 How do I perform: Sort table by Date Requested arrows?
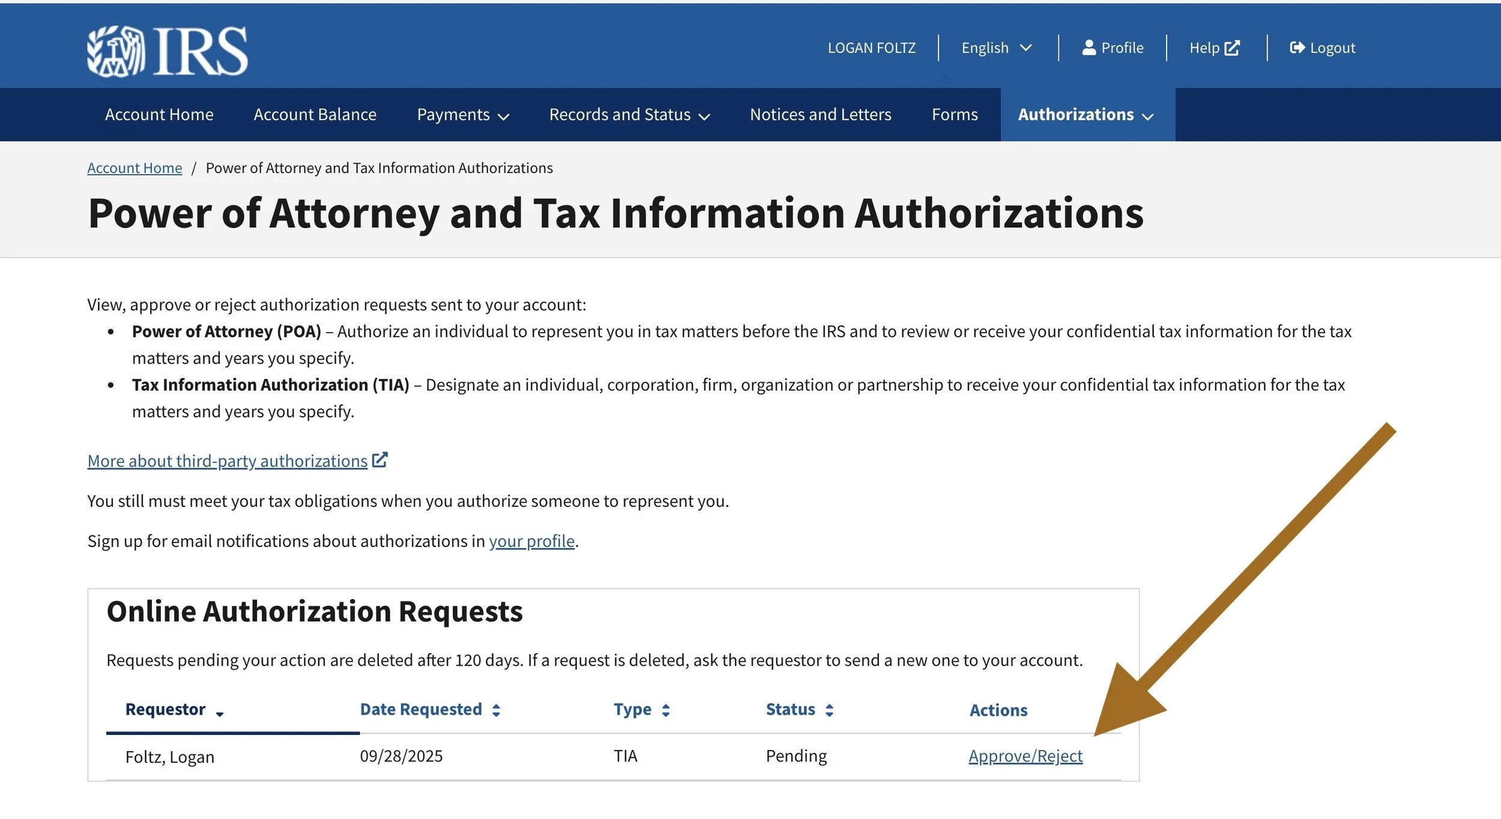[496, 710]
